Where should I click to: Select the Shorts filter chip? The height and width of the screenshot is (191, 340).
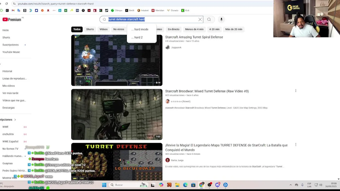(x=90, y=29)
